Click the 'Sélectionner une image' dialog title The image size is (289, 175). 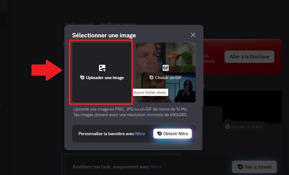[104, 35]
